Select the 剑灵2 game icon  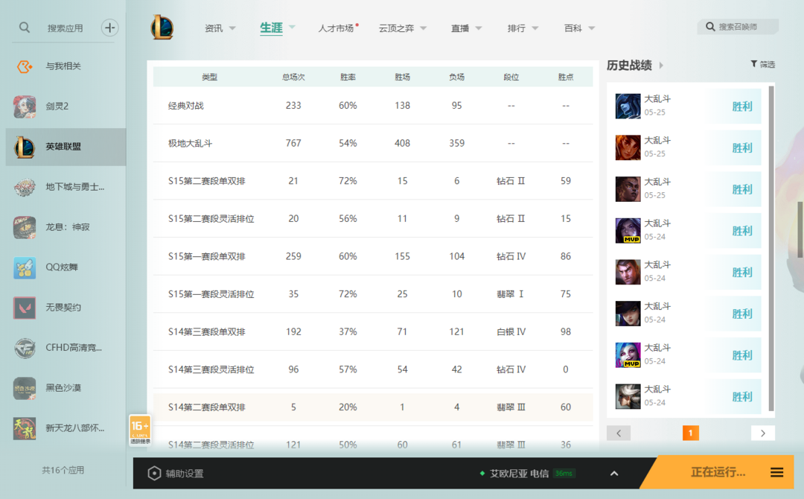point(25,107)
